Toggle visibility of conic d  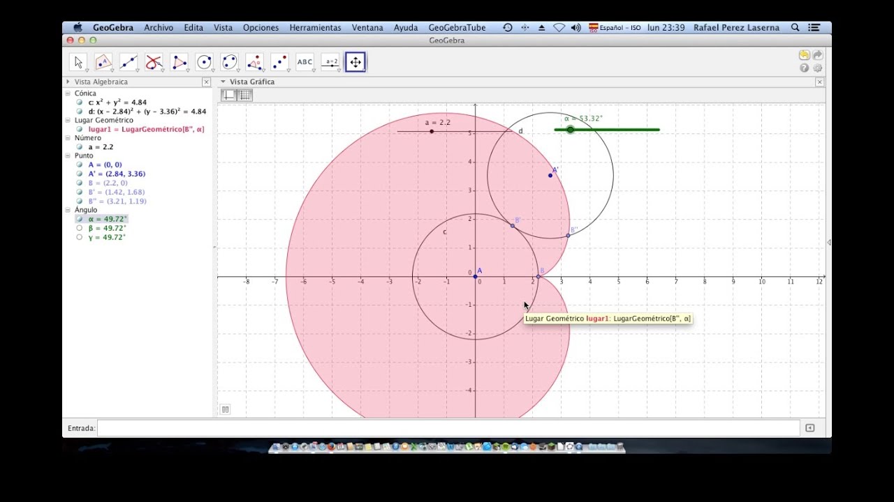[80, 112]
